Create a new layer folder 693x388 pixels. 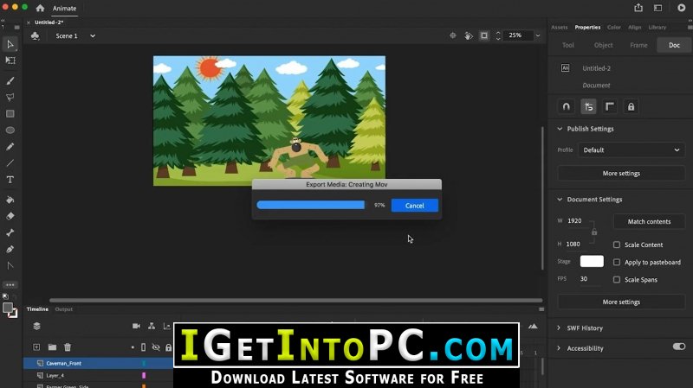click(52, 347)
